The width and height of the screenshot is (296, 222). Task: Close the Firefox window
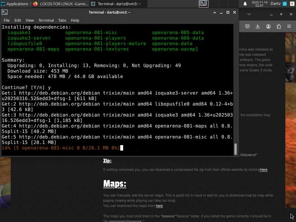(x=291, y=14)
